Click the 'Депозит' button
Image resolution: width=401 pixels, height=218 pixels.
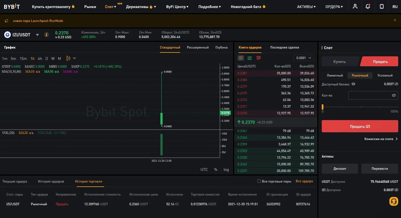340,169
